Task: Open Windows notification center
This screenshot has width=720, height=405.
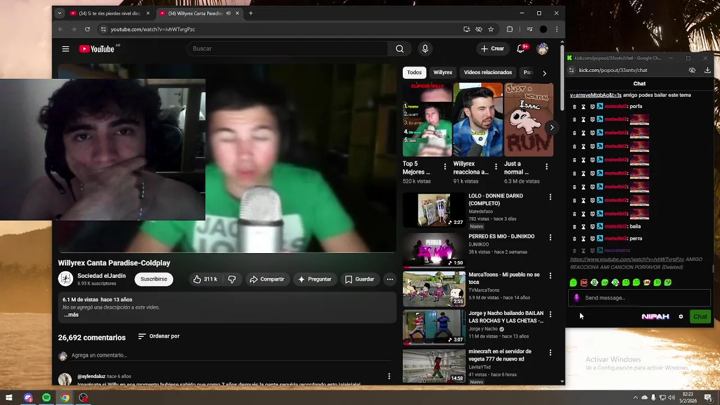Action: coord(708,398)
